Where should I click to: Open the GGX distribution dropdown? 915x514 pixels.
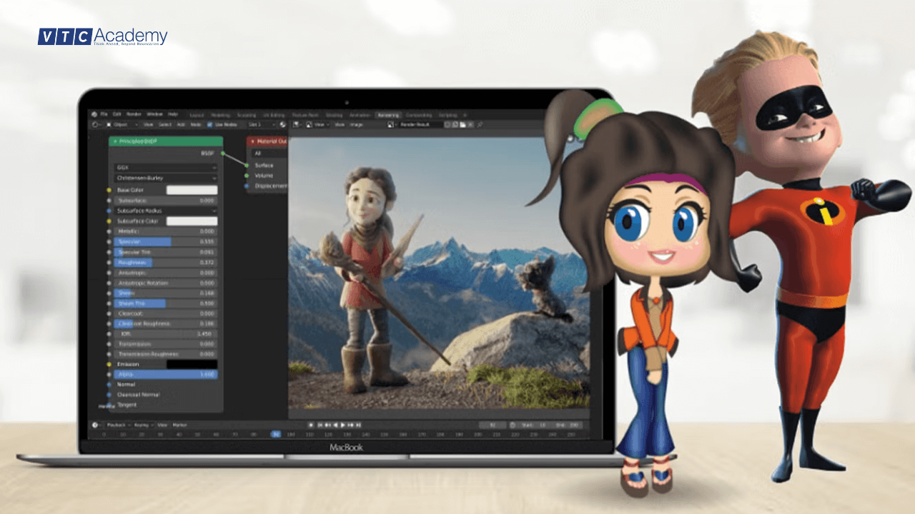tap(164, 167)
